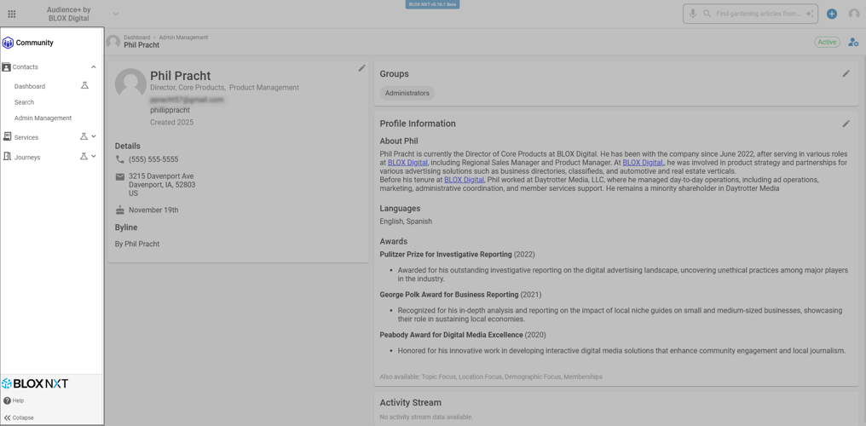866x426 pixels.
Task: Click 'Peabody Award for Digital Media Excellence' heading
Action: click(x=451, y=335)
